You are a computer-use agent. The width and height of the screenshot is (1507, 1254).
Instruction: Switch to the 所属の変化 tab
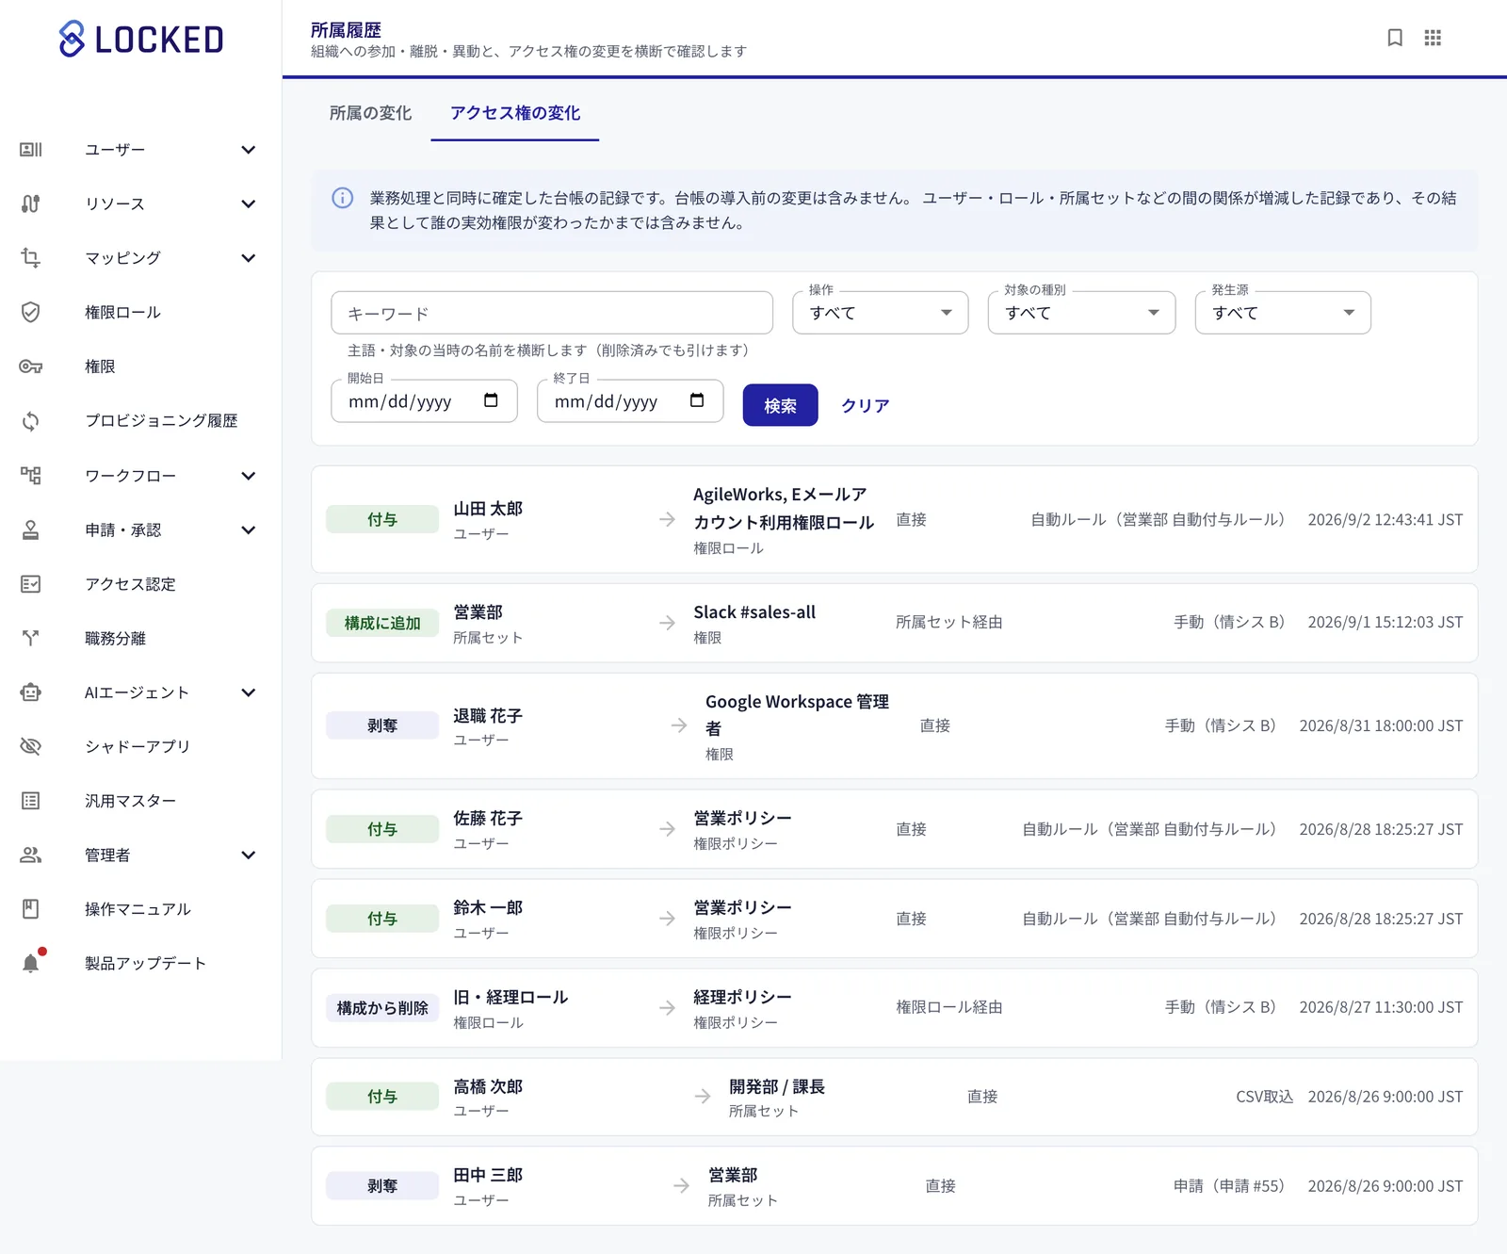click(x=370, y=113)
